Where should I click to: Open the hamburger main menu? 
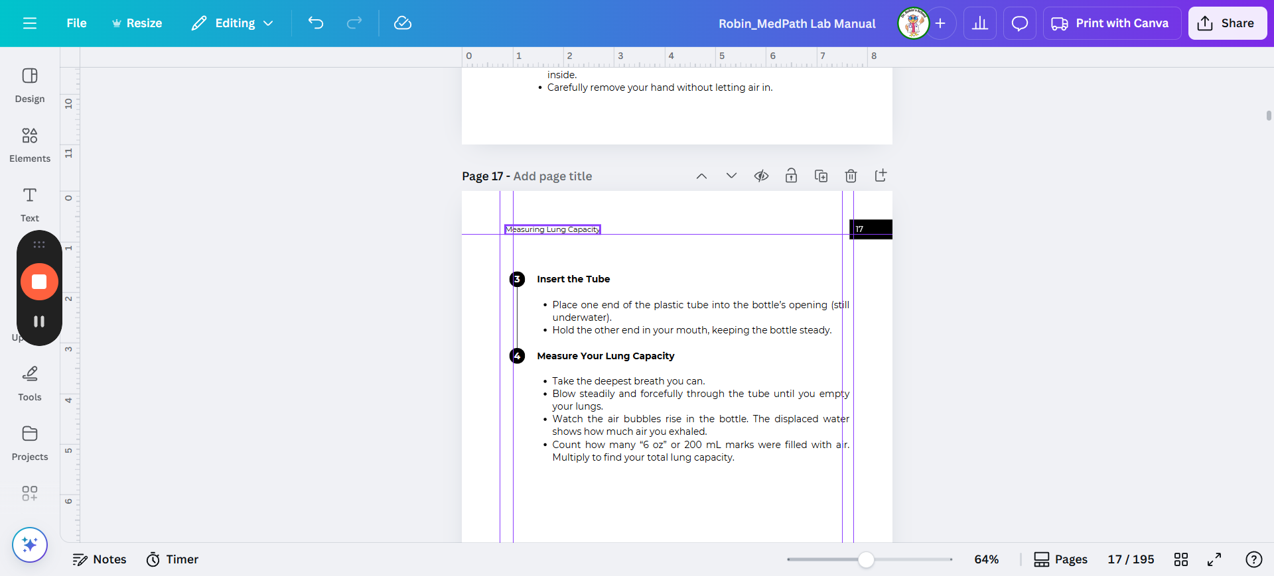pyautogui.click(x=30, y=23)
